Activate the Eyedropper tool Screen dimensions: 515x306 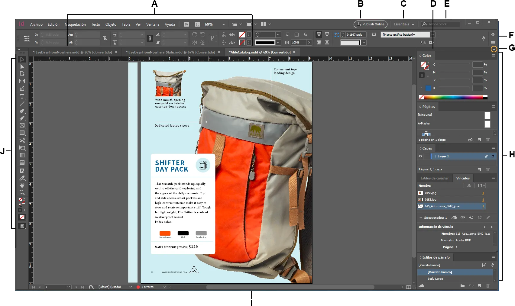click(22, 178)
